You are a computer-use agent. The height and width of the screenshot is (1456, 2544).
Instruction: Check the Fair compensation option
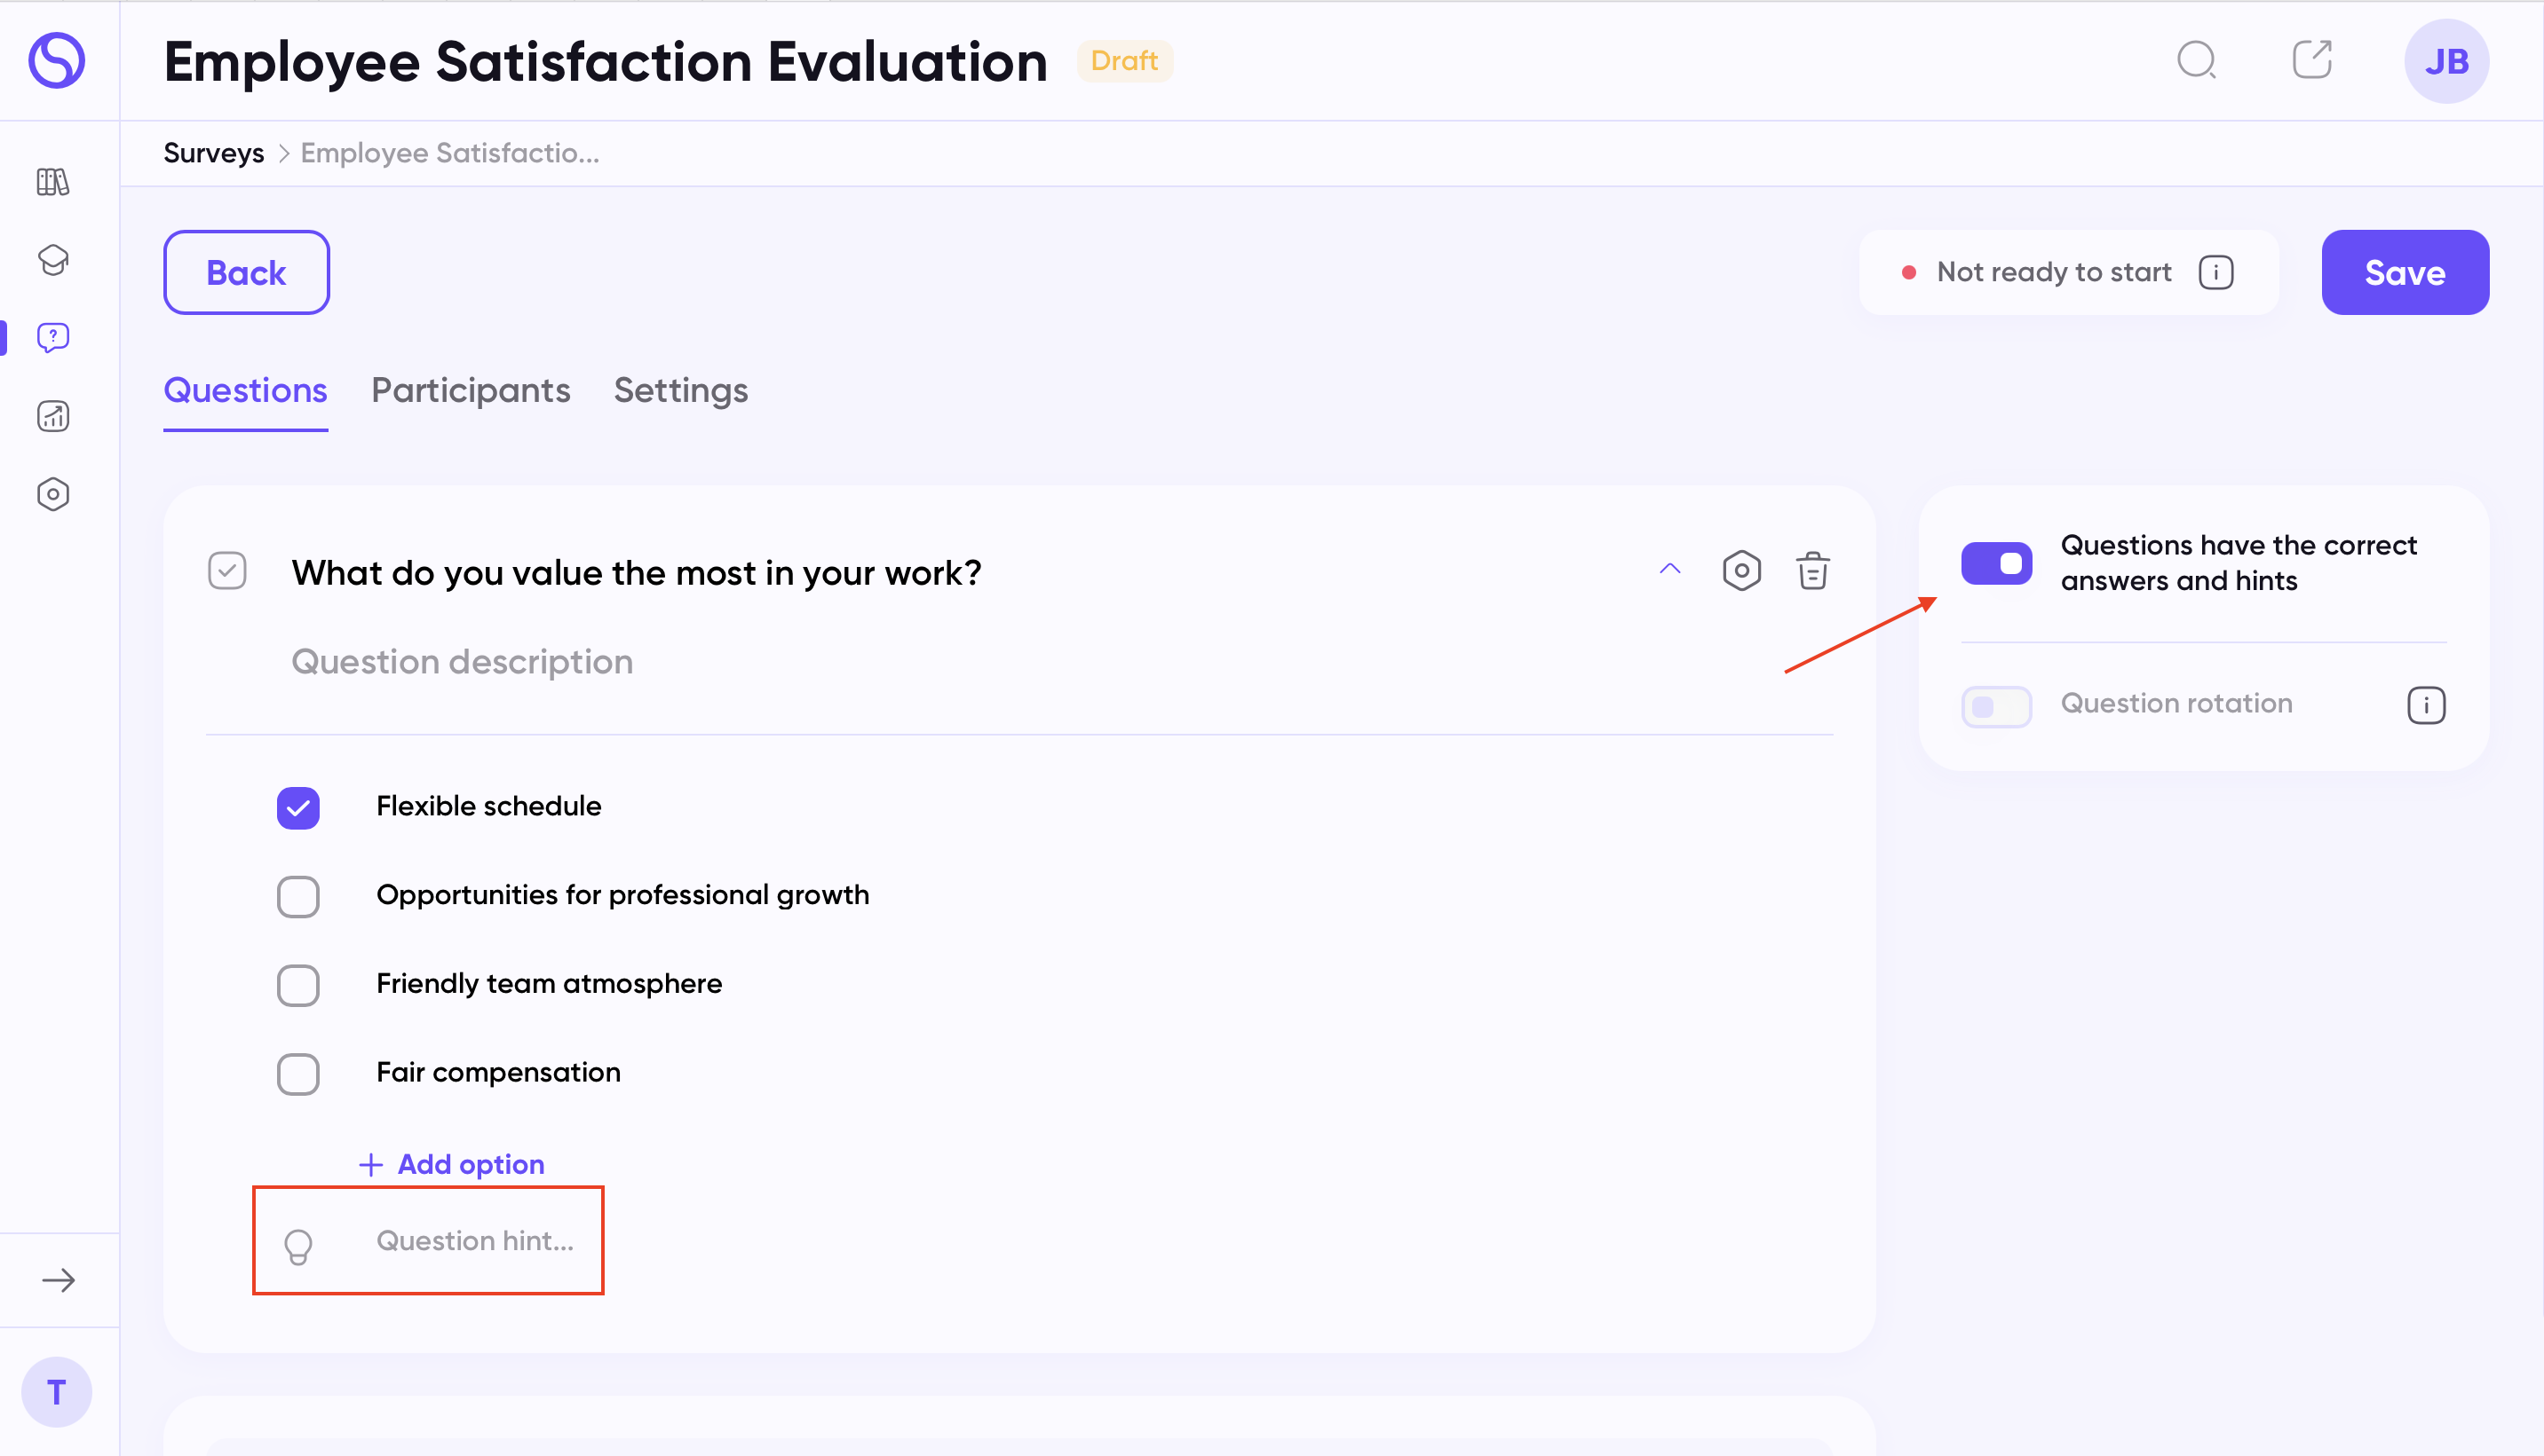coord(298,1074)
